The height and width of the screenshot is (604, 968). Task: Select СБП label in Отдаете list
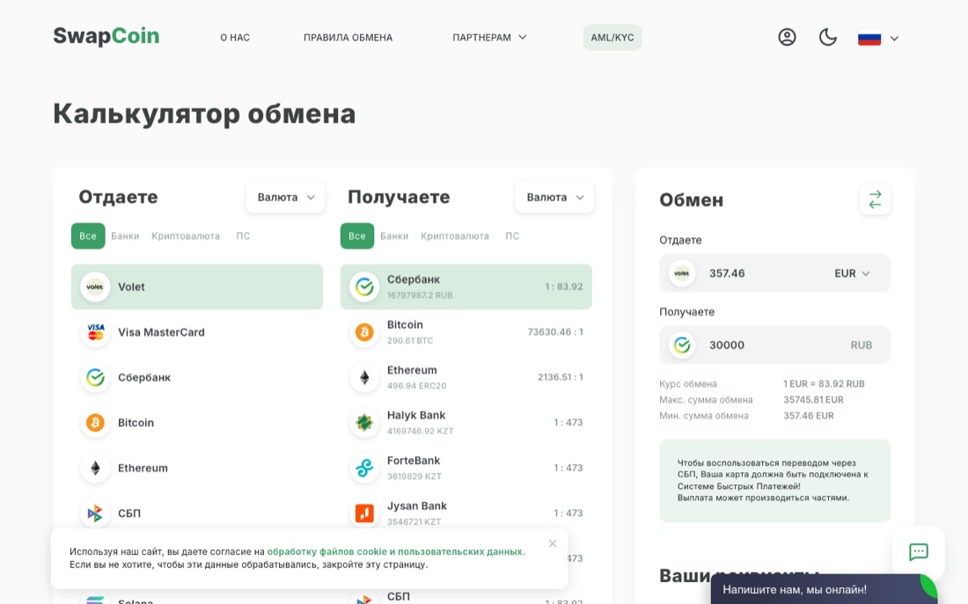click(x=129, y=513)
